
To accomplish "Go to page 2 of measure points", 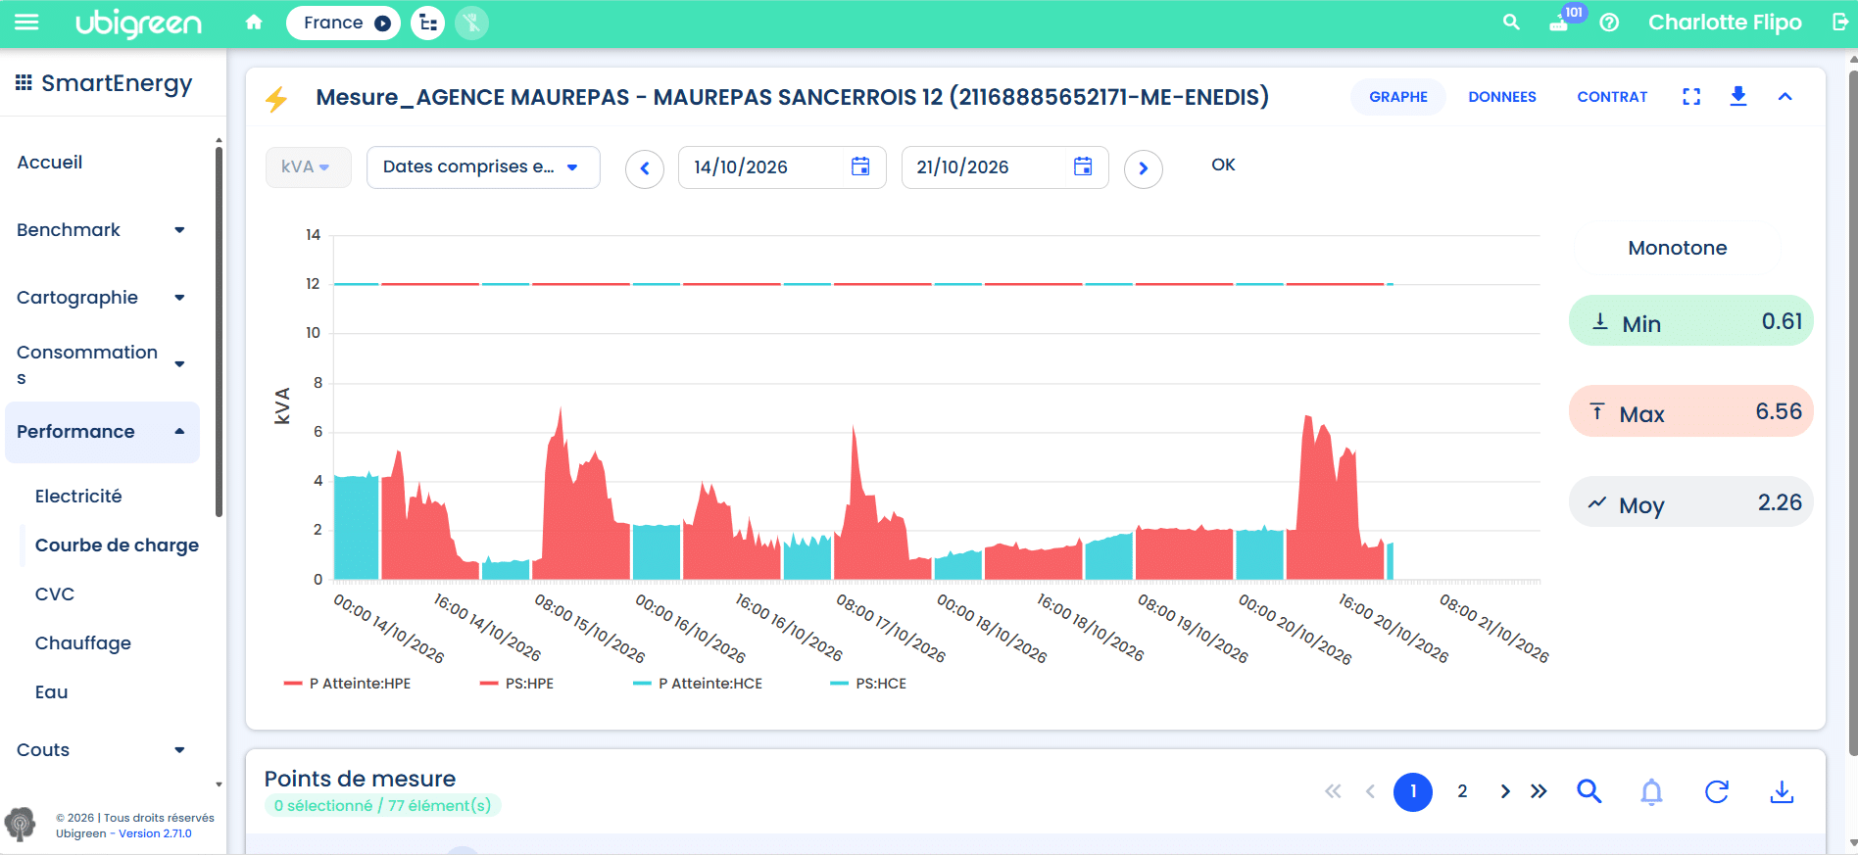I will (1462, 791).
